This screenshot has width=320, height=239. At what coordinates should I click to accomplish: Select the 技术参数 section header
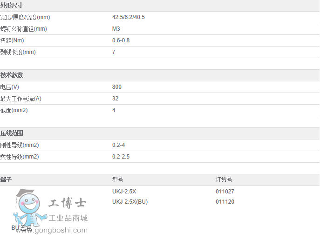pyautogui.click(x=12, y=75)
